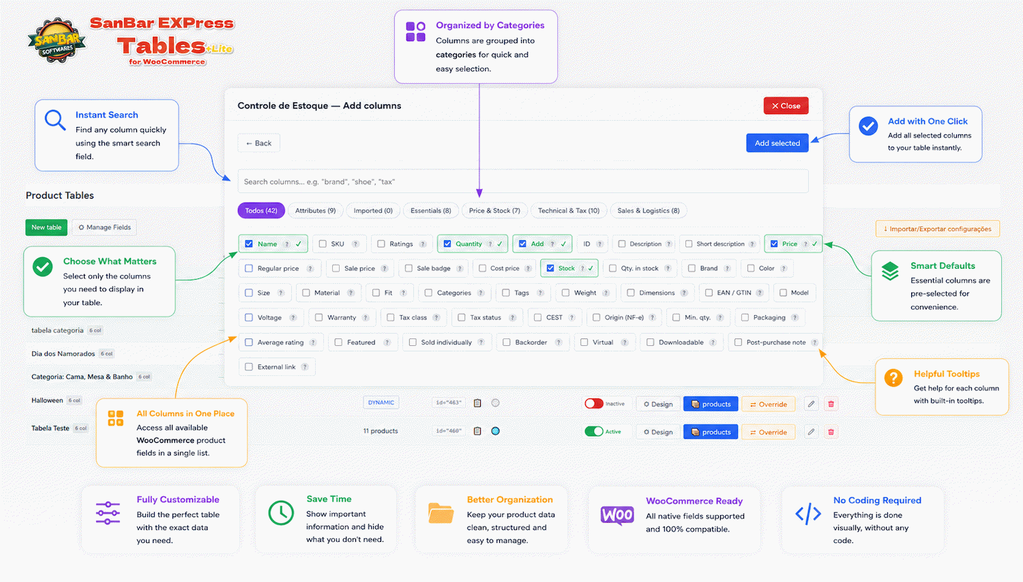Open the Origin (NF-e) help tooltip icon
1023x582 pixels.
(653, 318)
